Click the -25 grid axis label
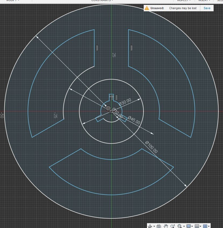Viewport: 223px width, 228px height. click(55, 115)
